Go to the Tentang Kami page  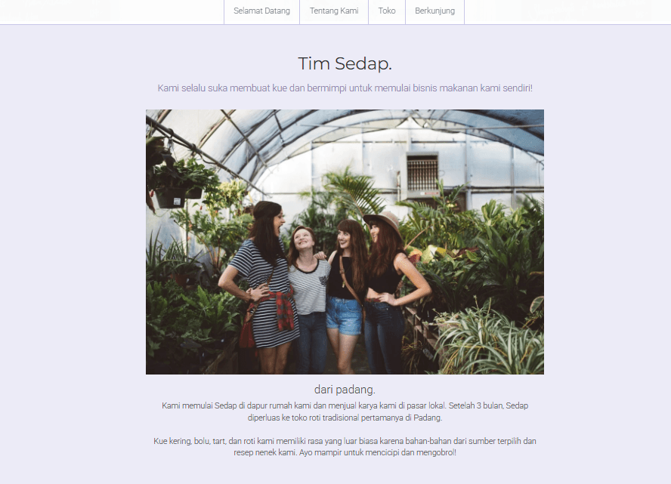tap(334, 11)
